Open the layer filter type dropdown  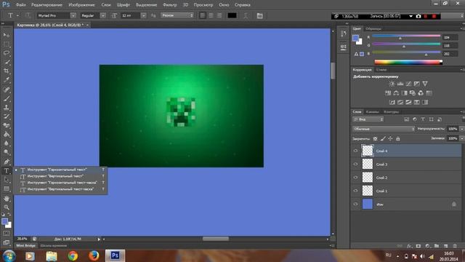(x=368, y=119)
